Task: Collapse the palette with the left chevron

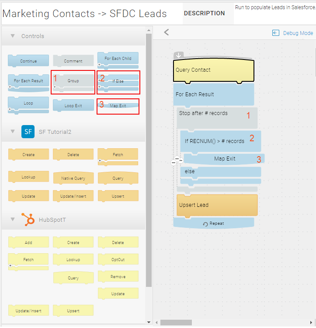Action: pos(166,32)
